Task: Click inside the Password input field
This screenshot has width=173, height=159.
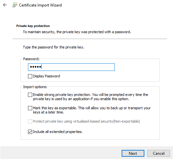Action: tap(71, 67)
